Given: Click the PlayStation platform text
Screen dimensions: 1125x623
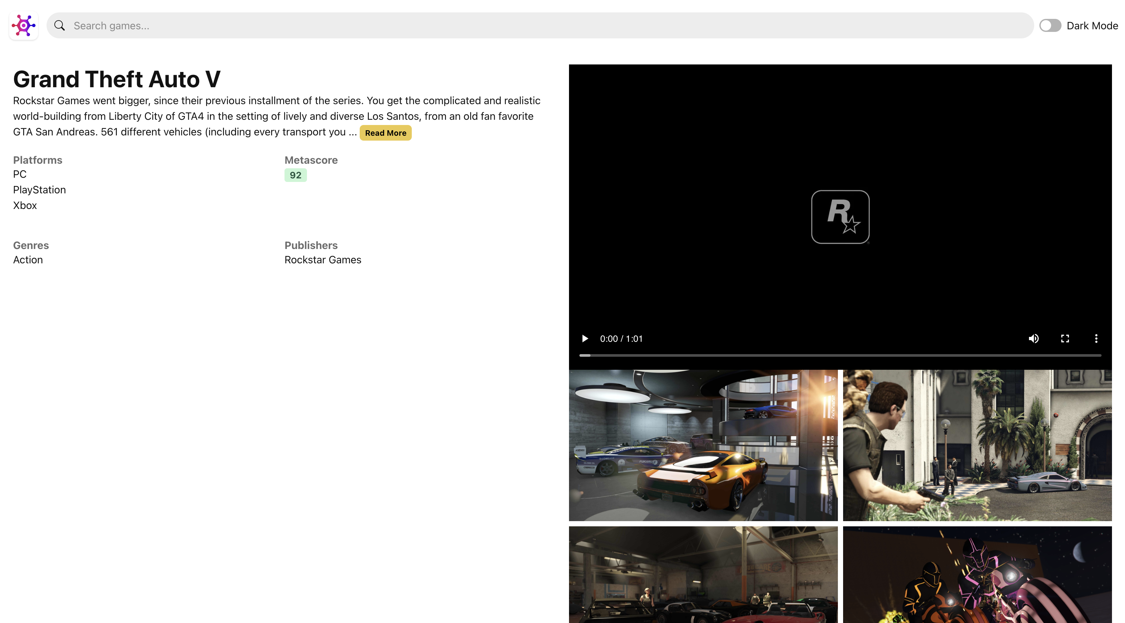Looking at the screenshot, I should 39,190.
